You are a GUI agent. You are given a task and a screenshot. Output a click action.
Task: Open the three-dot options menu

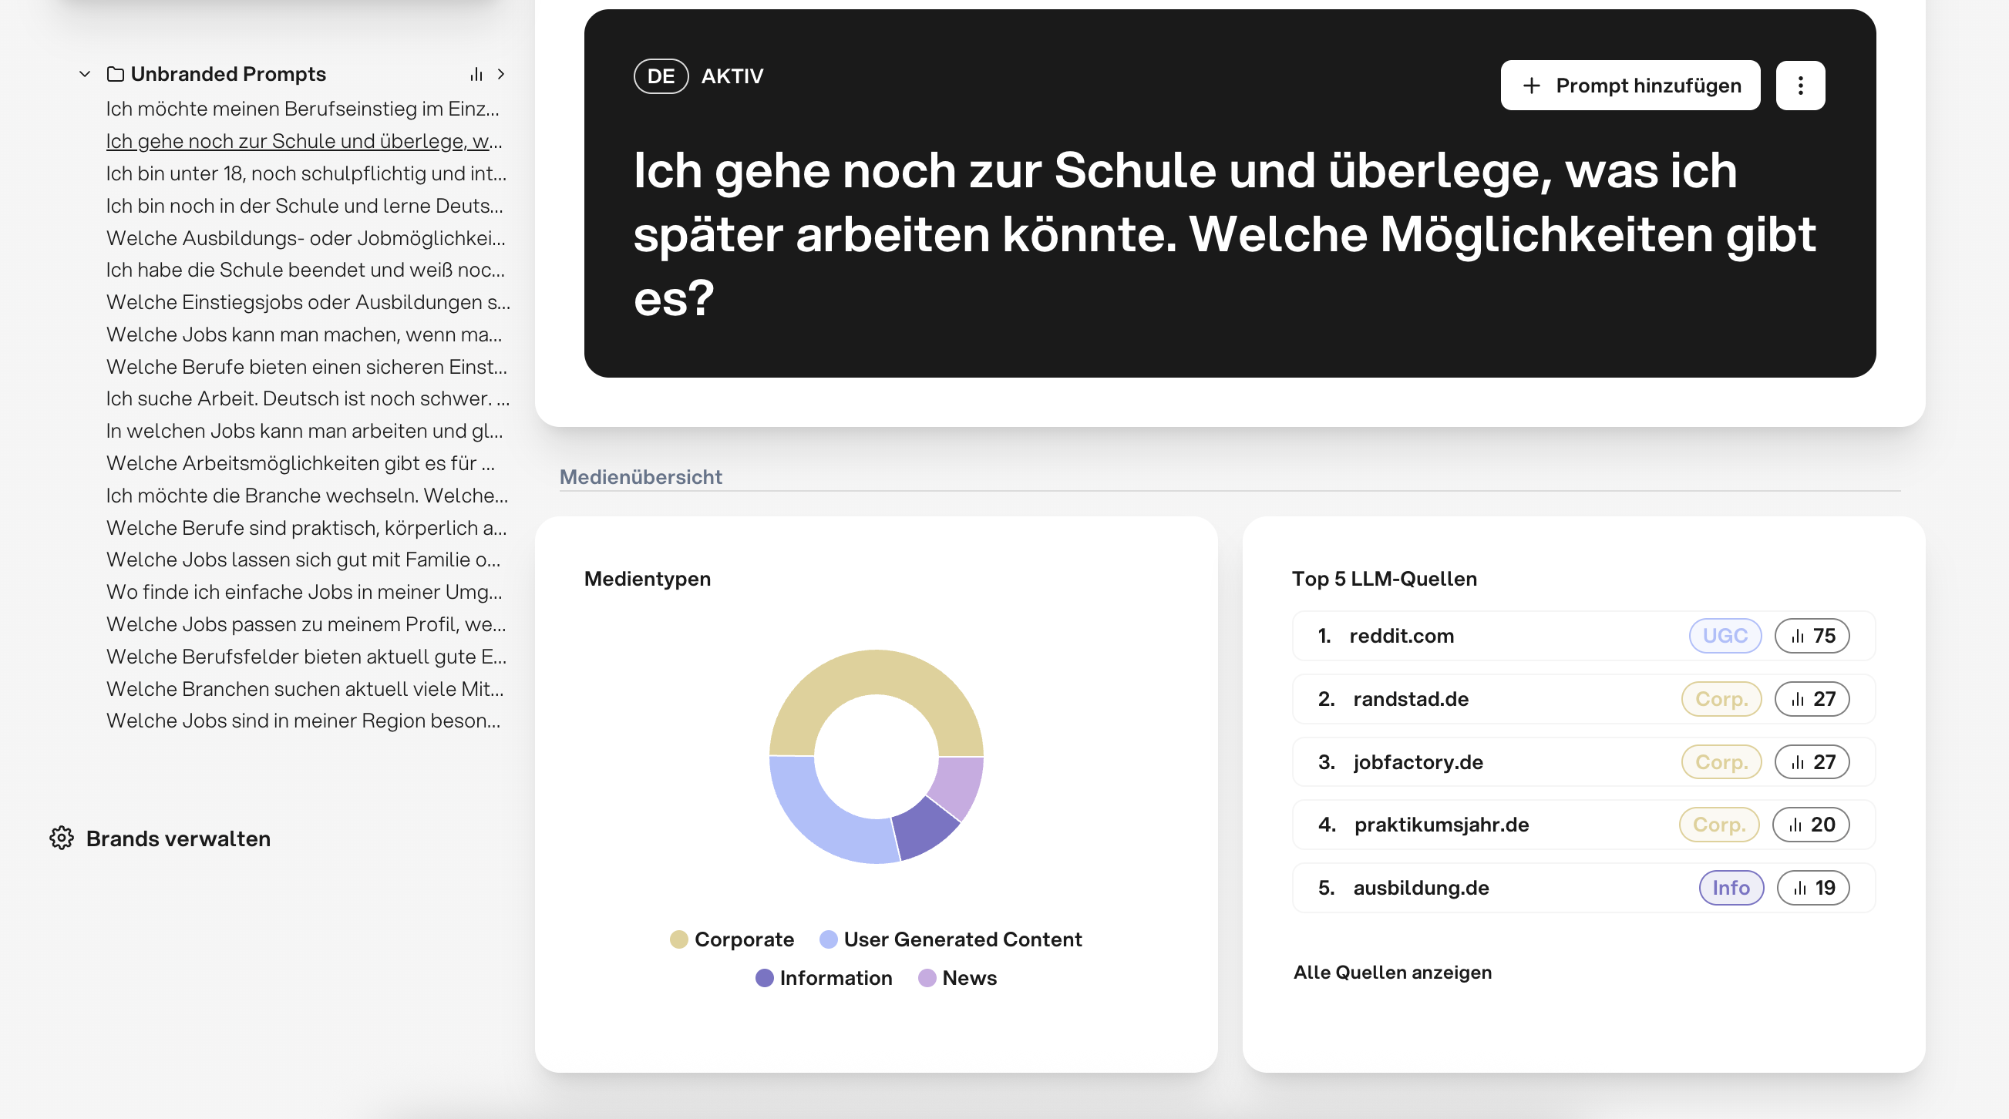point(1800,85)
